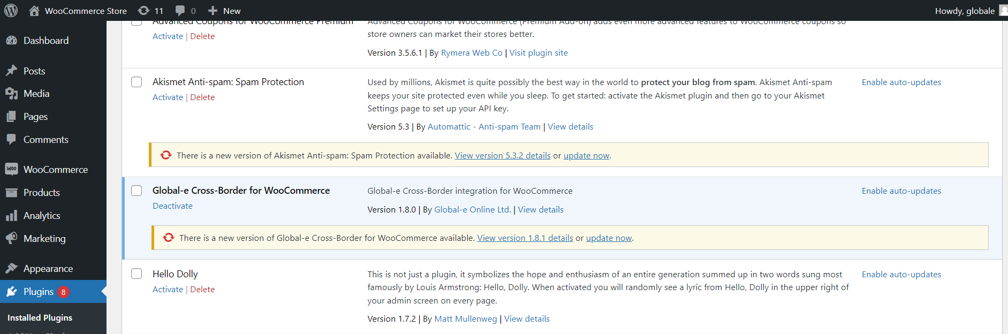Open Howdy, globale account menu
The height and width of the screenshot is (334, 1008).
pyautogui.click(x=965, y=11)
